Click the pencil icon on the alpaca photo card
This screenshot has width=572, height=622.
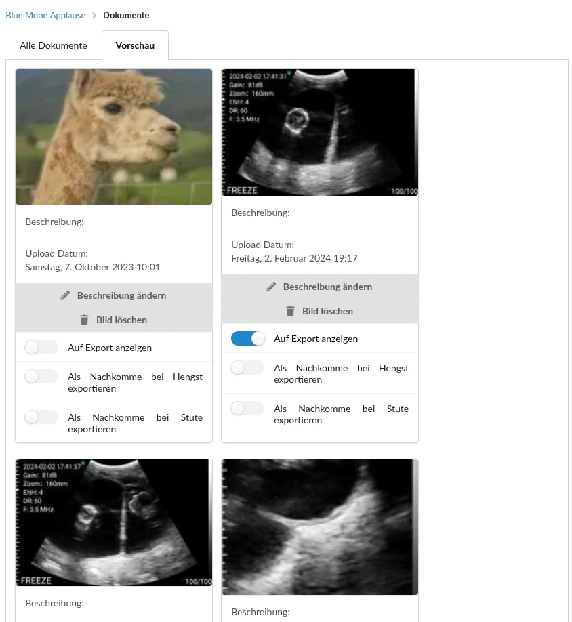pos(65,295)
